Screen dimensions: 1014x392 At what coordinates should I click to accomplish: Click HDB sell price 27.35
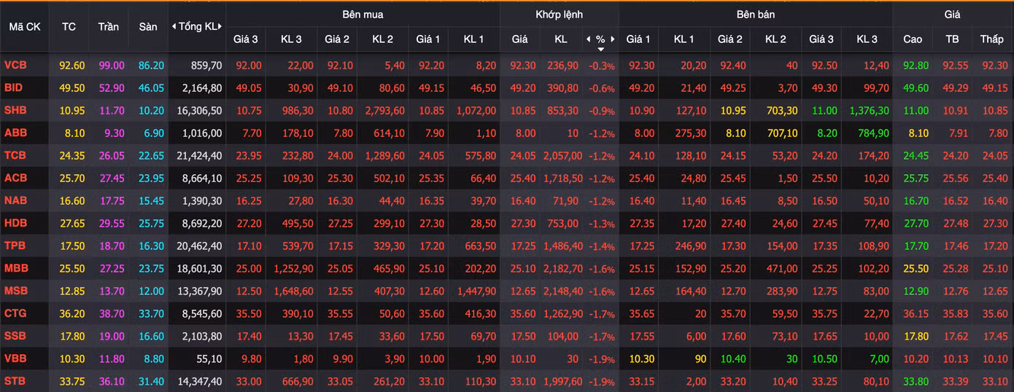coord(641,224)
